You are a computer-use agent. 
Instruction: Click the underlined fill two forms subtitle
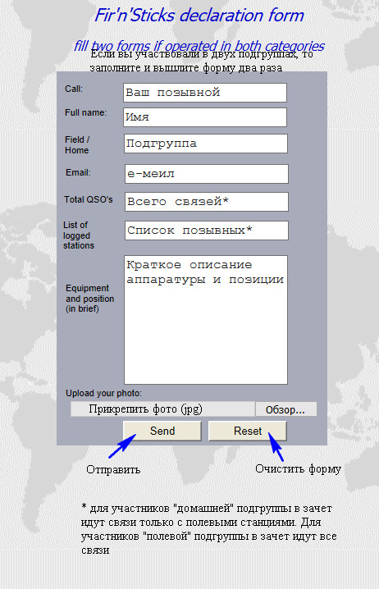coord(199,46)
